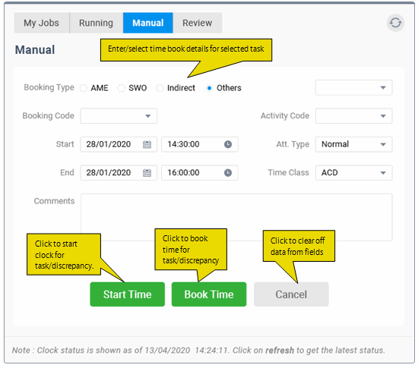Expand the Booking Code dropdown
The width and height of the screenshot is (418, 368).
[x=119, y=116]
